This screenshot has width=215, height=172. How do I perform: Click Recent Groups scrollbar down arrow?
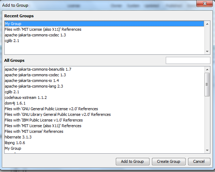(x=207, y=52)
